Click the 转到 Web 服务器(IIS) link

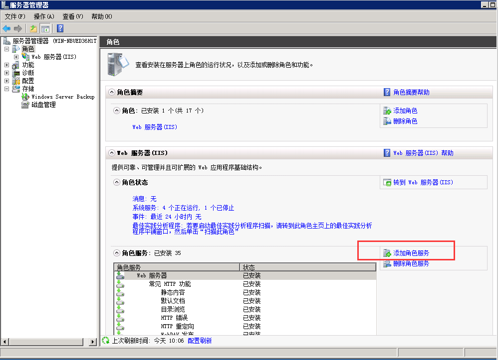(x=423, y=182)
